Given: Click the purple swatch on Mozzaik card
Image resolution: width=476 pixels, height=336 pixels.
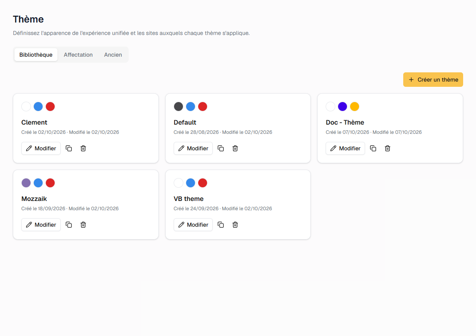Looking at the screenshot, I should click(26, 183).
